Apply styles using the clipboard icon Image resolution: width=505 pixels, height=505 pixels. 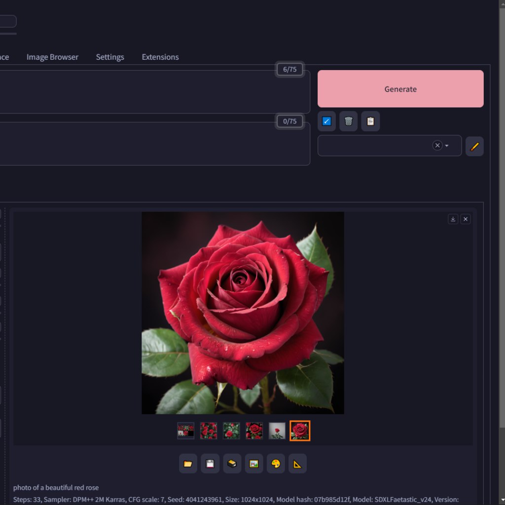coord(370,121)
